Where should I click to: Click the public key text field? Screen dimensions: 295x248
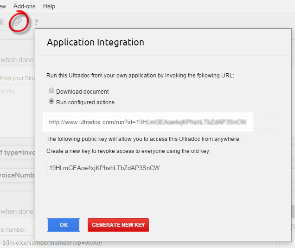[163, 168]
